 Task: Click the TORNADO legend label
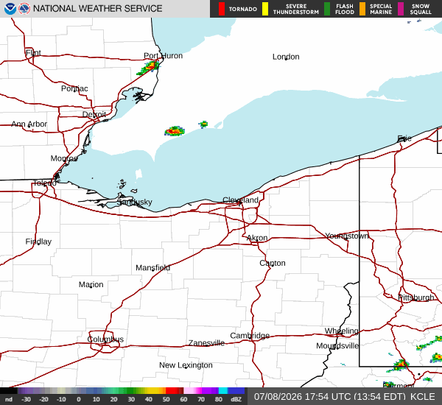[x=242, y=9]
